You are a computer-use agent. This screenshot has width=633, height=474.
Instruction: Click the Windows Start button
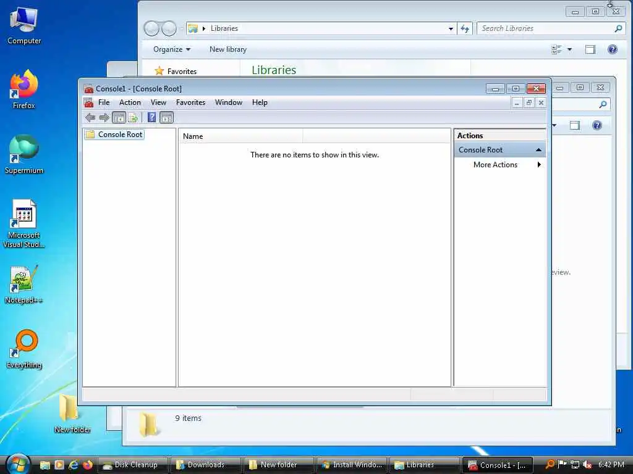click(x=18, y=464)
